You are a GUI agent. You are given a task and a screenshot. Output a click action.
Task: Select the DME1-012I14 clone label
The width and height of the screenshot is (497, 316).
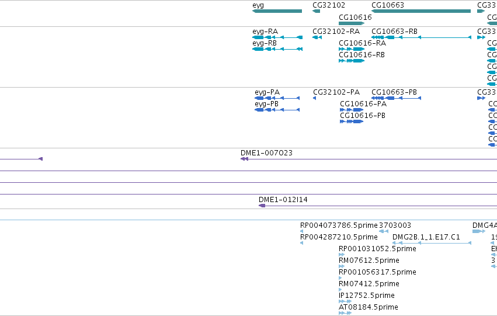coord(283,200)
